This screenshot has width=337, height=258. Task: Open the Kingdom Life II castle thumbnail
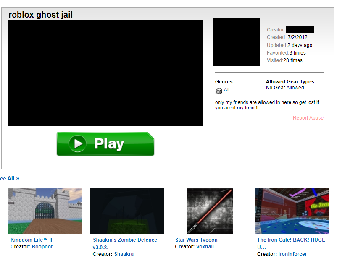tap(45, 211)
